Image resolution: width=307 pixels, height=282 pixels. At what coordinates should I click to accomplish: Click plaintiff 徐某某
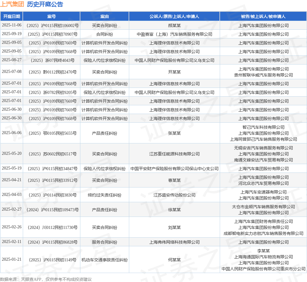tap(174, 210)
